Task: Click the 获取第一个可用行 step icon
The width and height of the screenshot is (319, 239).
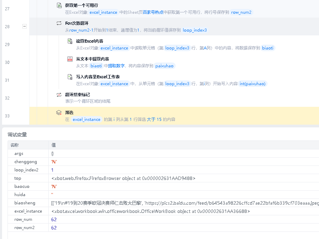Action: (59, 5)
